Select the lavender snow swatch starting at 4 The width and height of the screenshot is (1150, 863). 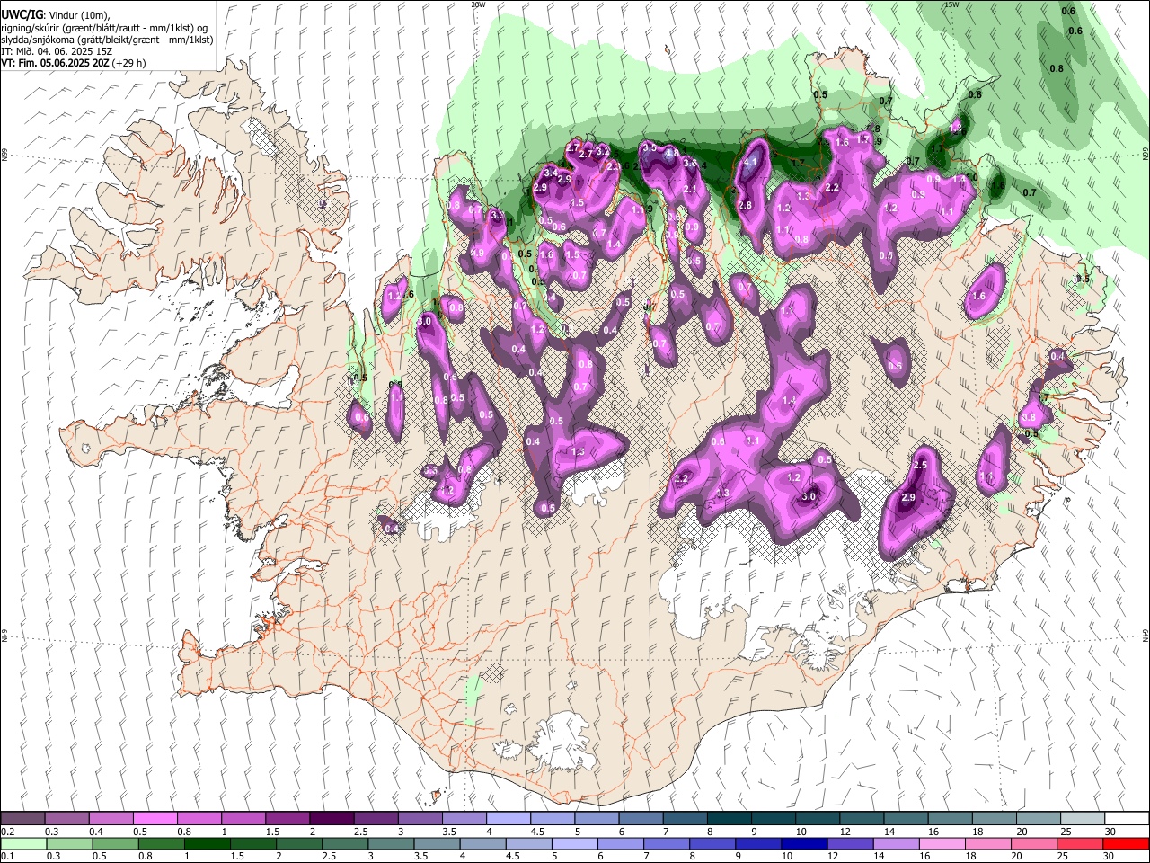[x=508, y=818]
